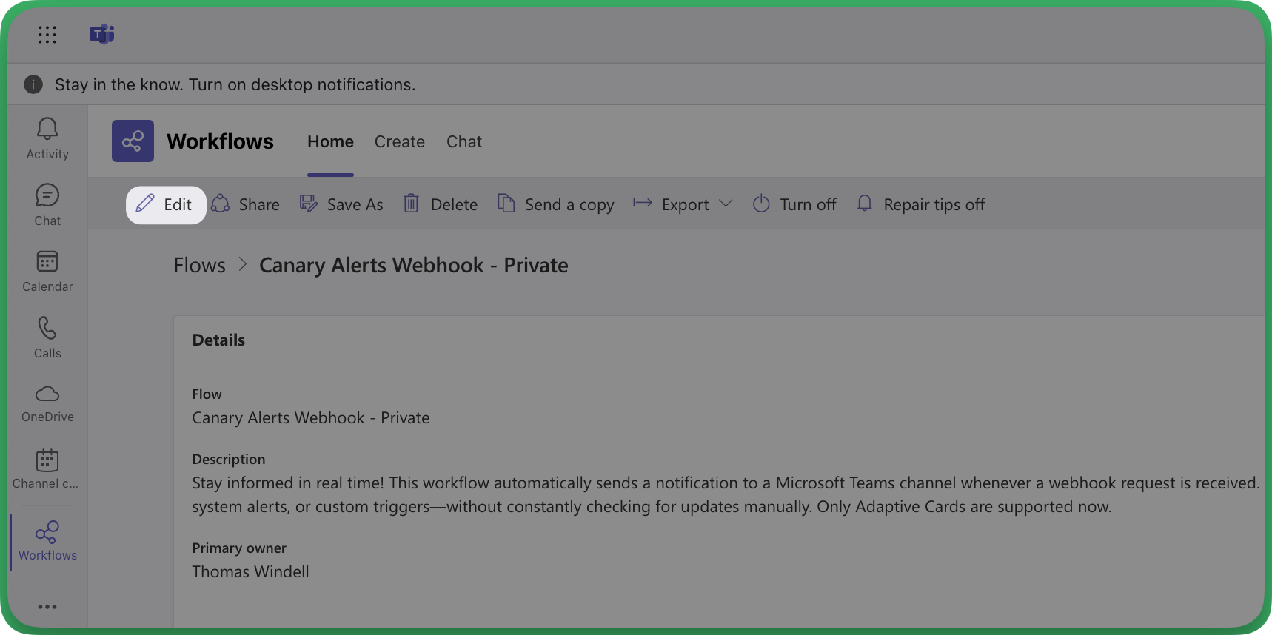Choose Send a copy
1272x635 pixels.
click(x=556, y=204)
